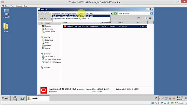The width and height of the screenshot is (187, 105).
Task: Click the EN language indicator in tray
Action: [156, 98]
